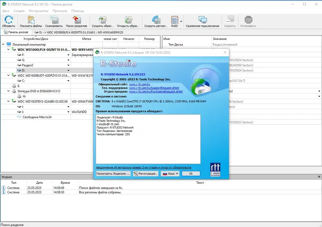Screen dimensions: 322x227
Task: Collapse WDC WD5000LPLX disk node
Action: [x=8, y=50]
